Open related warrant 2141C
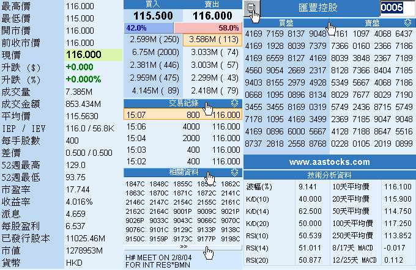Image resolution: width=416 pixels, height=270 pixels. coord(230,193)
